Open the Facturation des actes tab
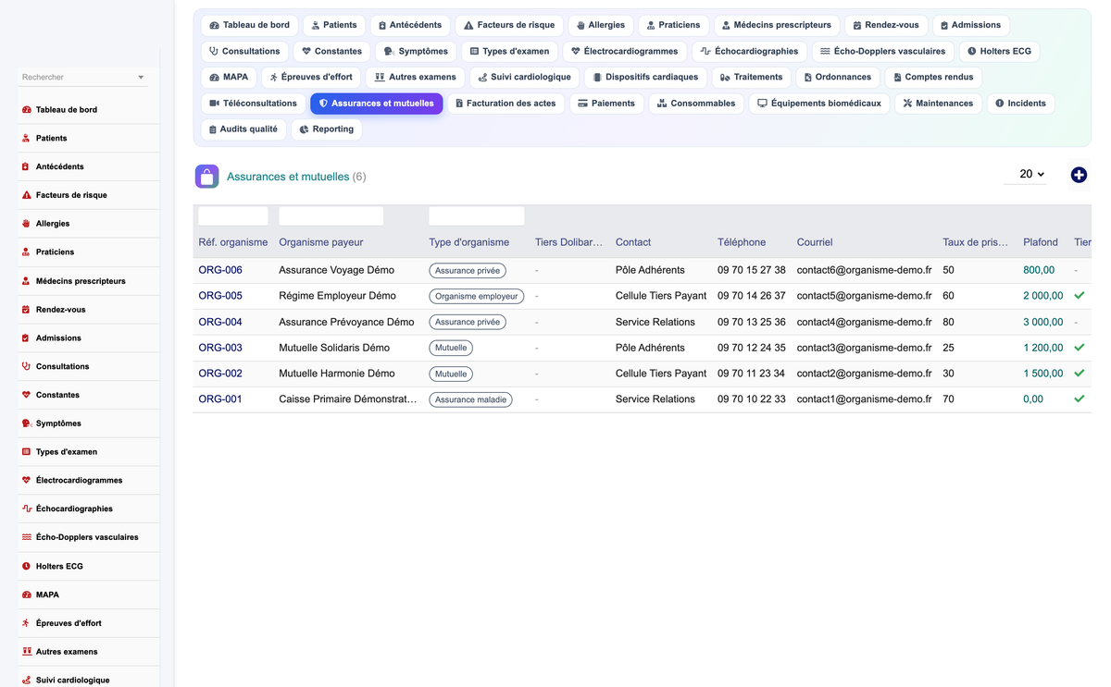 point(506,104)
